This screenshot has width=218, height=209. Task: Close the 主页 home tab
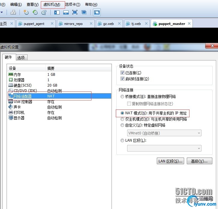click(x=12, y=23)
